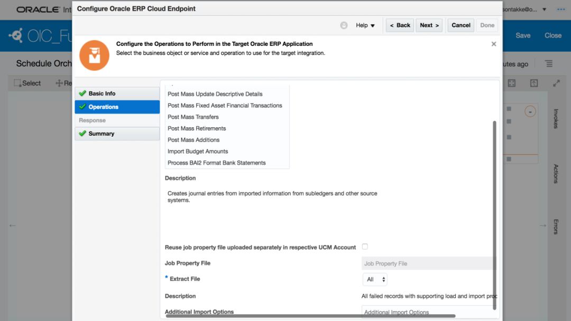
Task: Open the Errors side panel
Action: [x=556, y=226]
